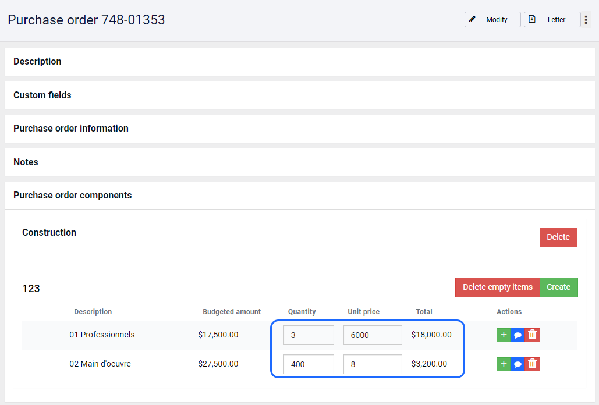The width and height of the screenshot is (599, 405).
Task: Click the Total column header
Action: 424,311
